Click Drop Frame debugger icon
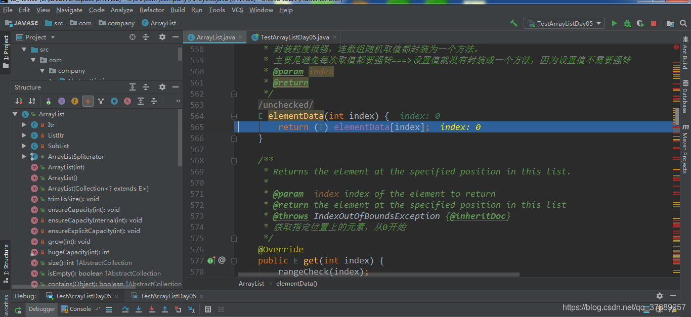Screen dimensions: 691x317 [x=178, y=309]
